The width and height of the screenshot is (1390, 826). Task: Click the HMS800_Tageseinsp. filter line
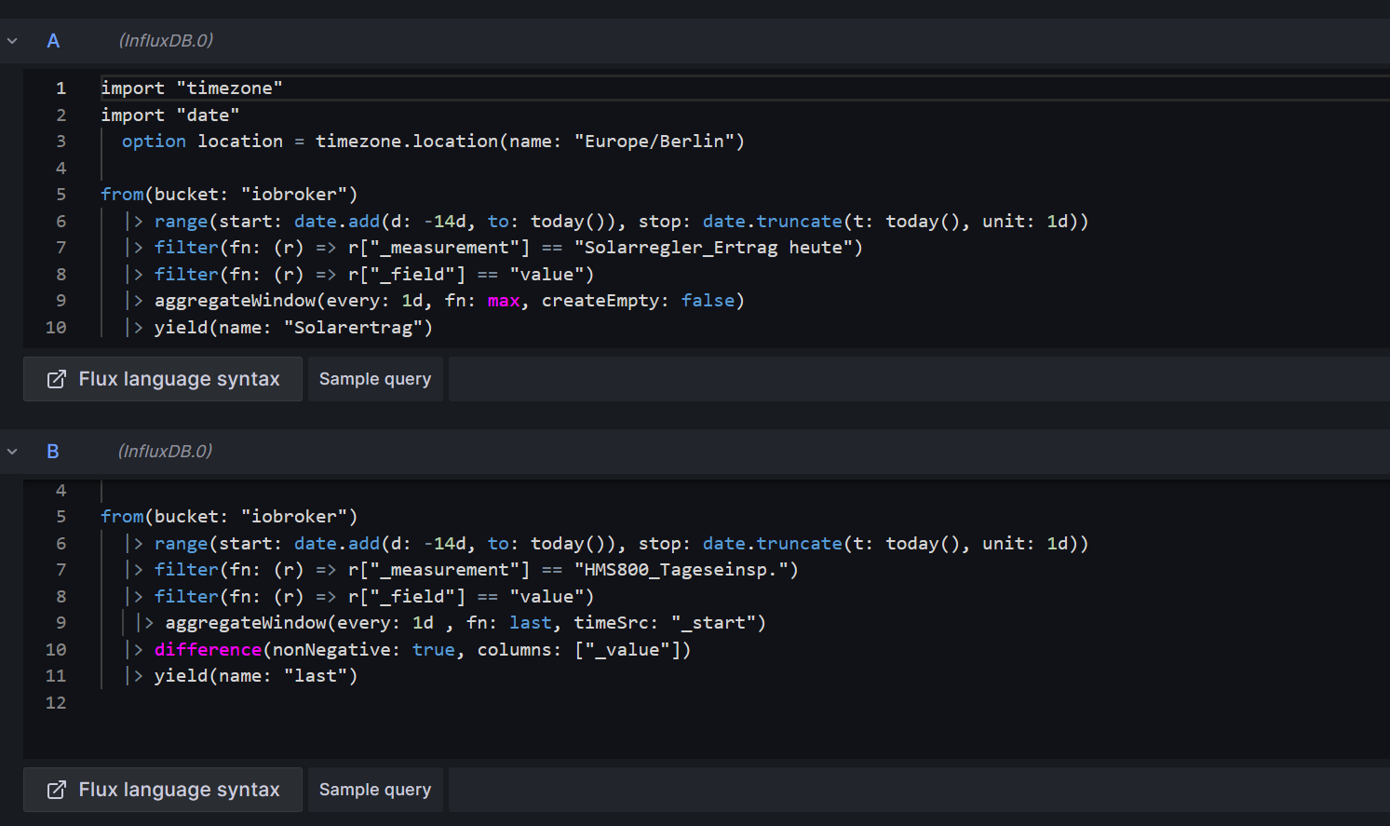(x=462, y=569)
